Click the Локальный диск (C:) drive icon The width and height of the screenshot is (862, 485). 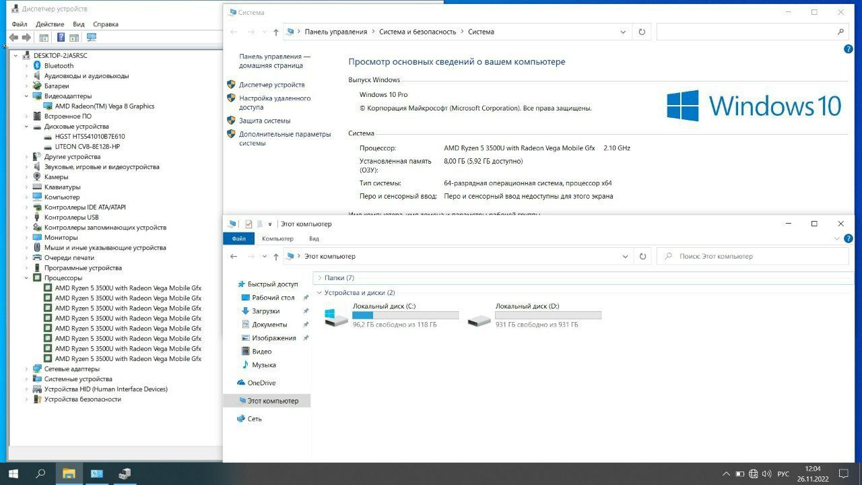(335, 317)
